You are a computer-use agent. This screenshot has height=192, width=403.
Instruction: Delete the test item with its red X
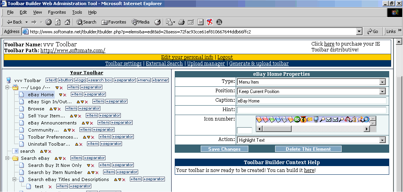(50, 187)
